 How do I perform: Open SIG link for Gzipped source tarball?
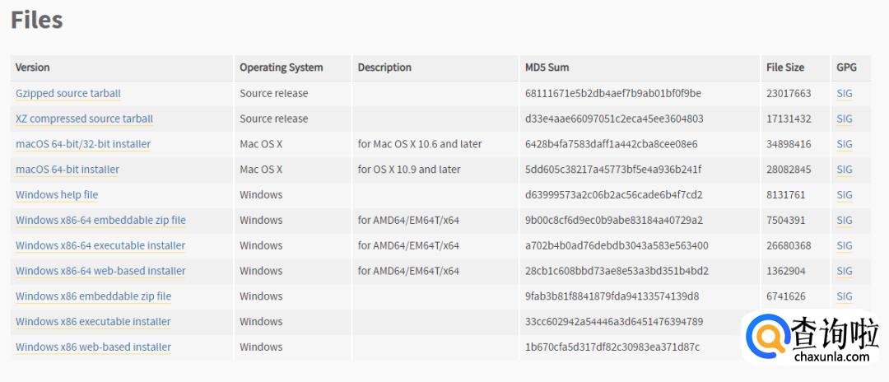(x=845, y=94)
